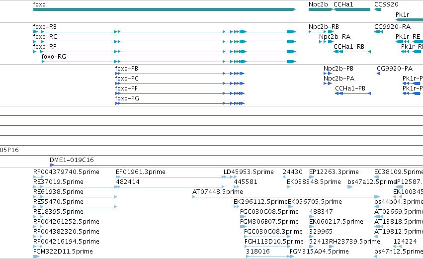Select the foxo-PG coding sequence
Screen dimensions: 423x259
[x=127, y=98]
